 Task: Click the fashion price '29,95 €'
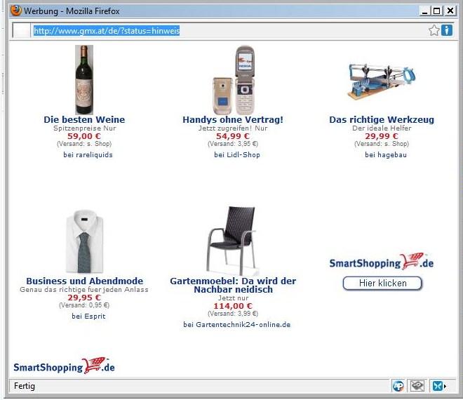tap(84, 298)
